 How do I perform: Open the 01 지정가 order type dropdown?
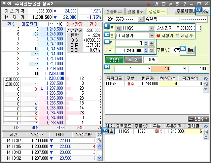coord(152,35)
